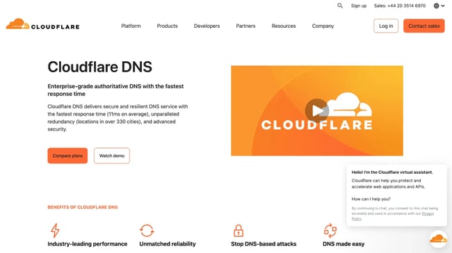Click the Sign up link
The width and height of the screenshot is (452, 253).
(359, 6)
